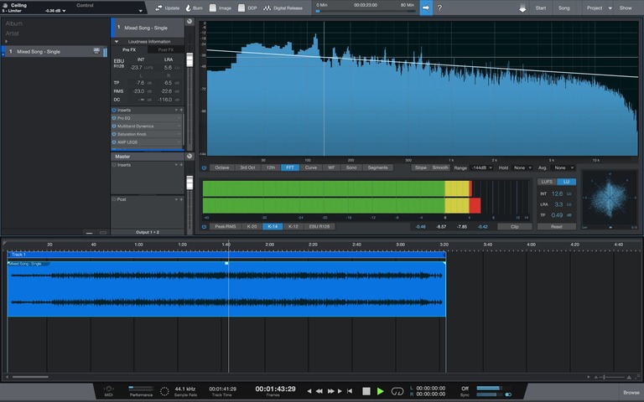Image resolution: width=644 pixels, height=402 pixels.
Task: Add an insert to the Master Inserts
Action: point(181,165)
